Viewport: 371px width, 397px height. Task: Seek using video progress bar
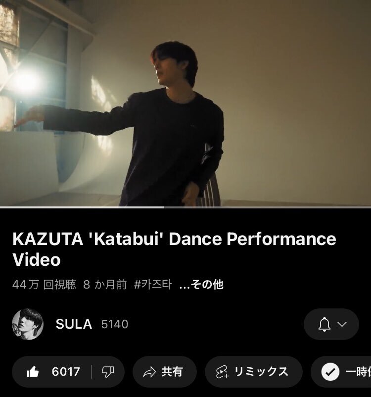[185, 207]
